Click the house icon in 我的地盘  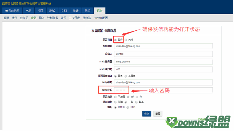pyautogui.click(x=7, y=11)
